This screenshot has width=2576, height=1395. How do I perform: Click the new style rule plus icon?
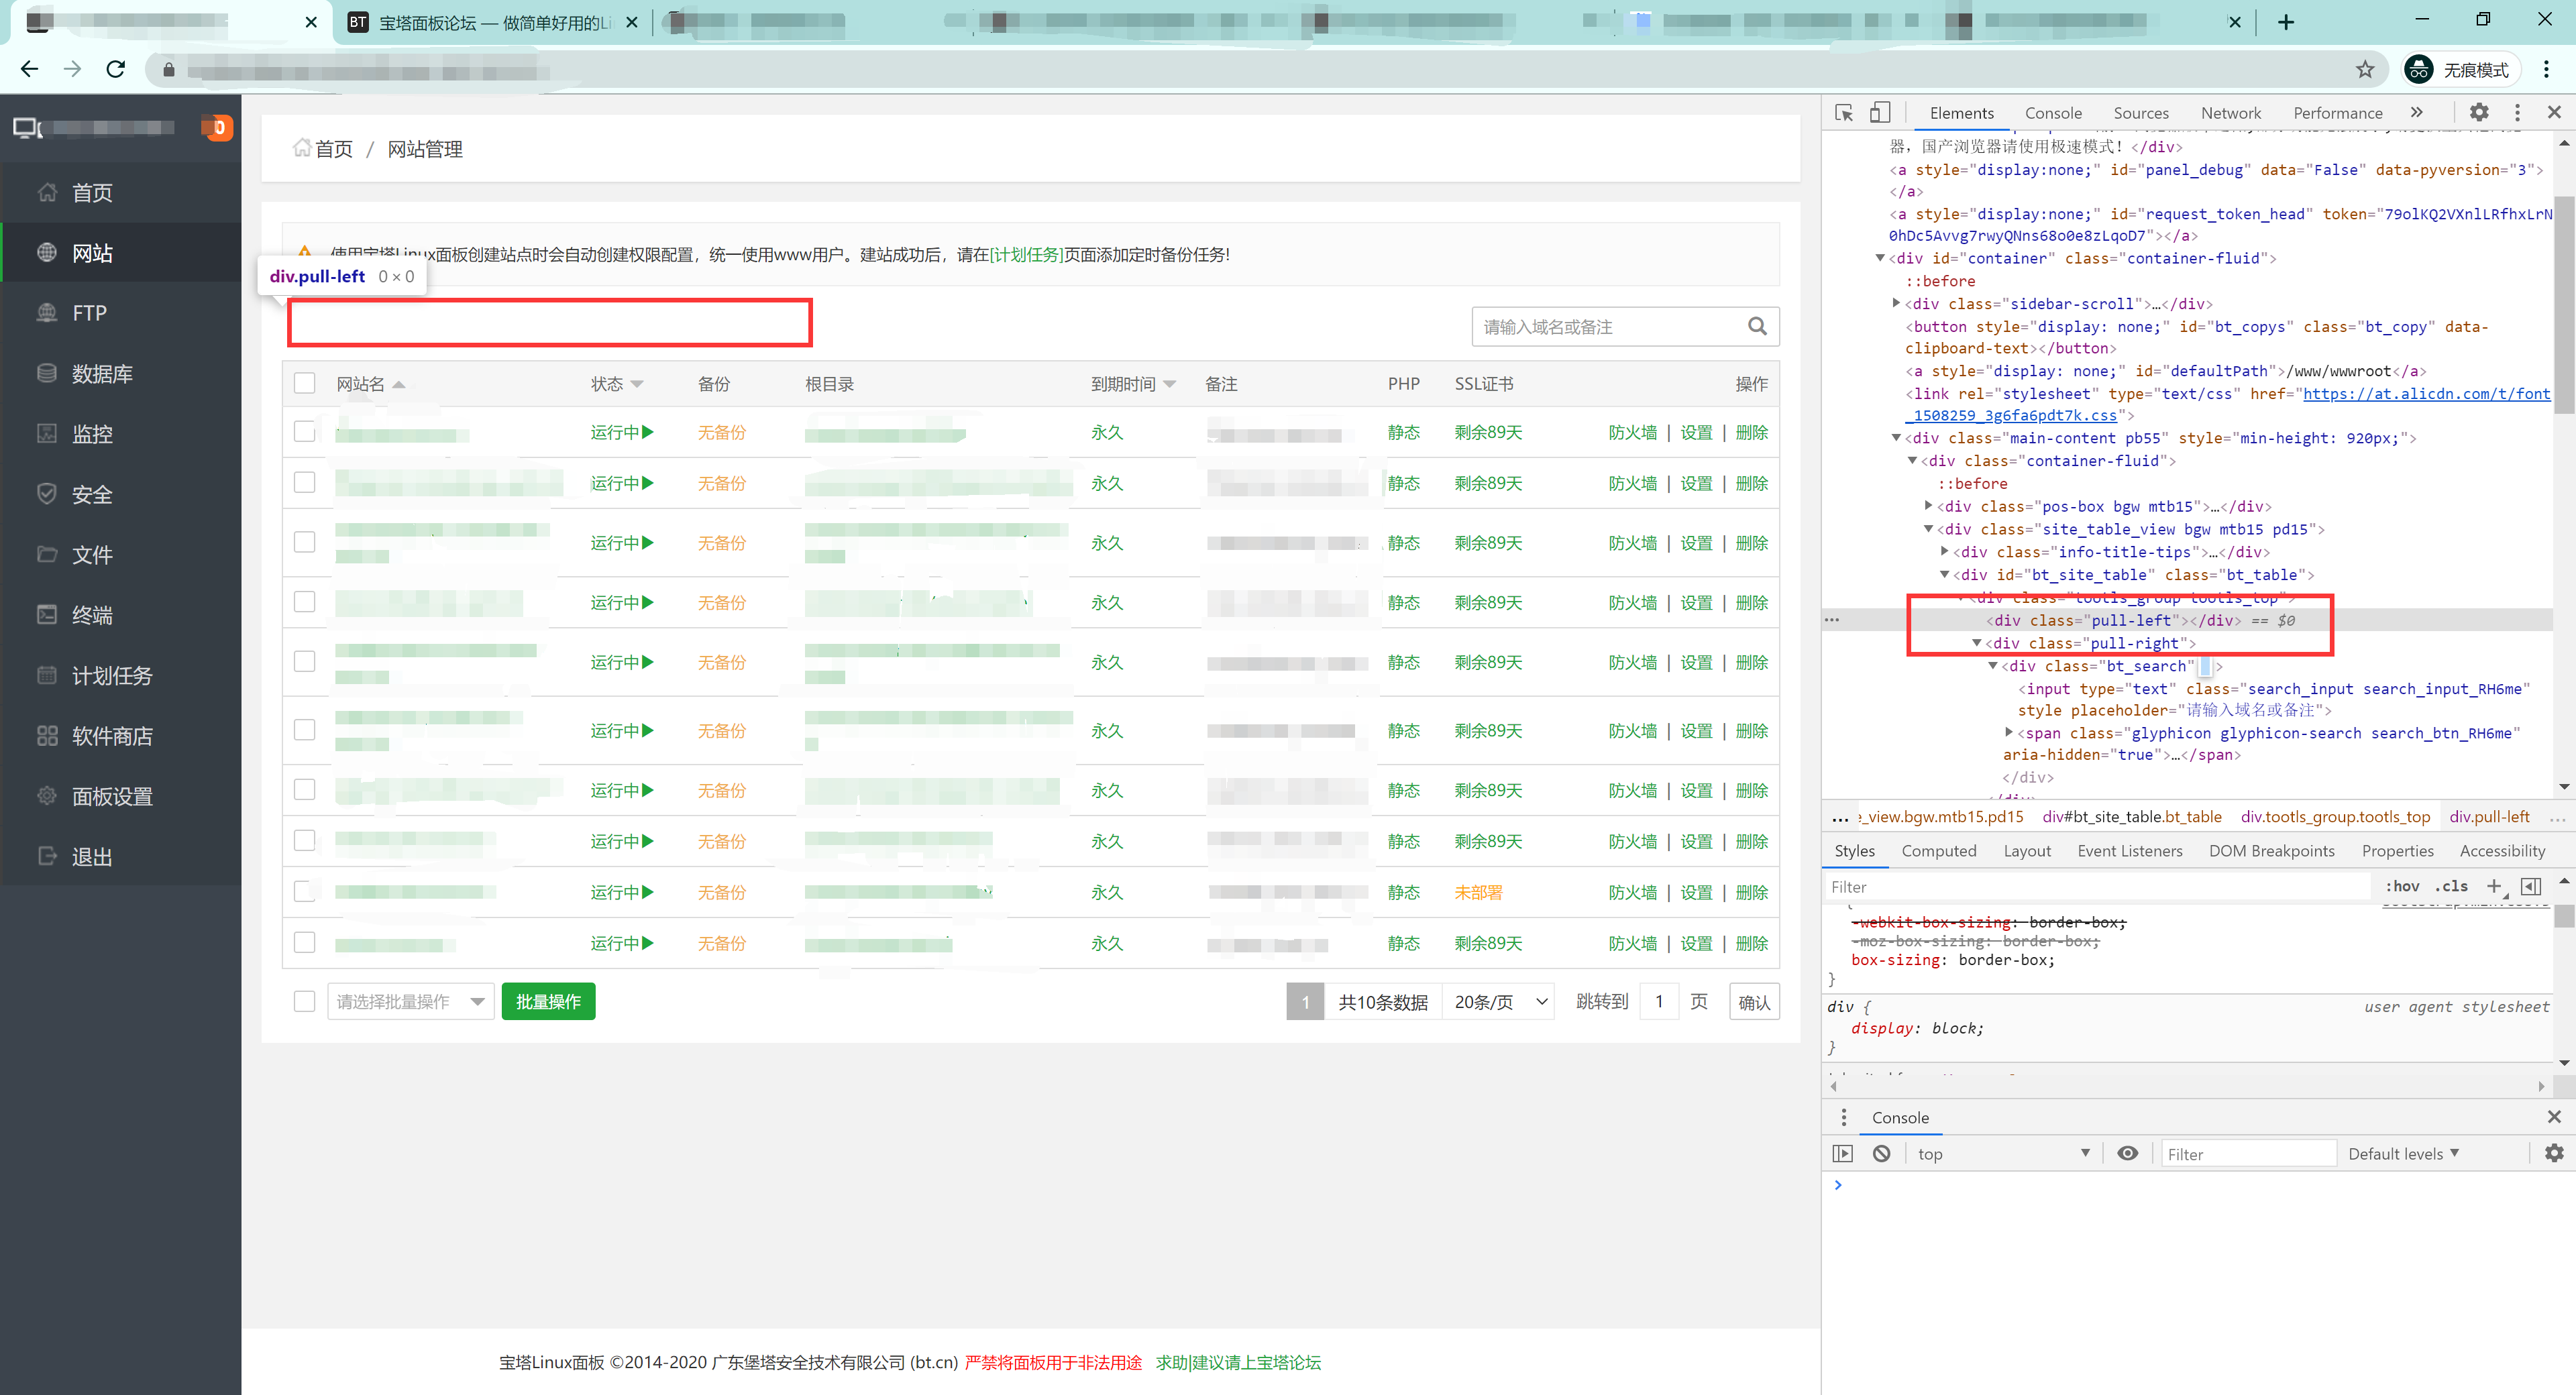pos(2494,886)
